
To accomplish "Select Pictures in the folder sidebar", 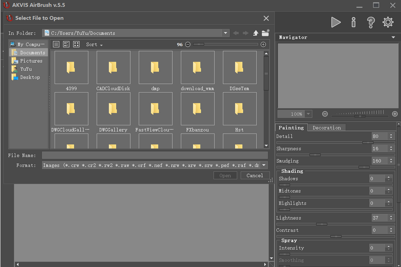I will coord(31,61).
